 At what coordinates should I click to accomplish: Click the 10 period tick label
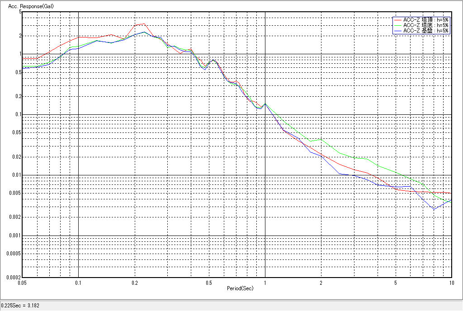(451, 283)
